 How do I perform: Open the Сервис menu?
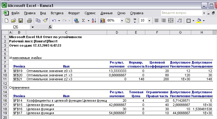click(90, 13)
